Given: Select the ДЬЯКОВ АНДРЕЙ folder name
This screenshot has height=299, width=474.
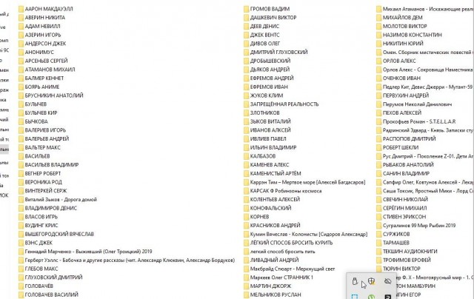Looking at the screenshot, I should point(270,70).
